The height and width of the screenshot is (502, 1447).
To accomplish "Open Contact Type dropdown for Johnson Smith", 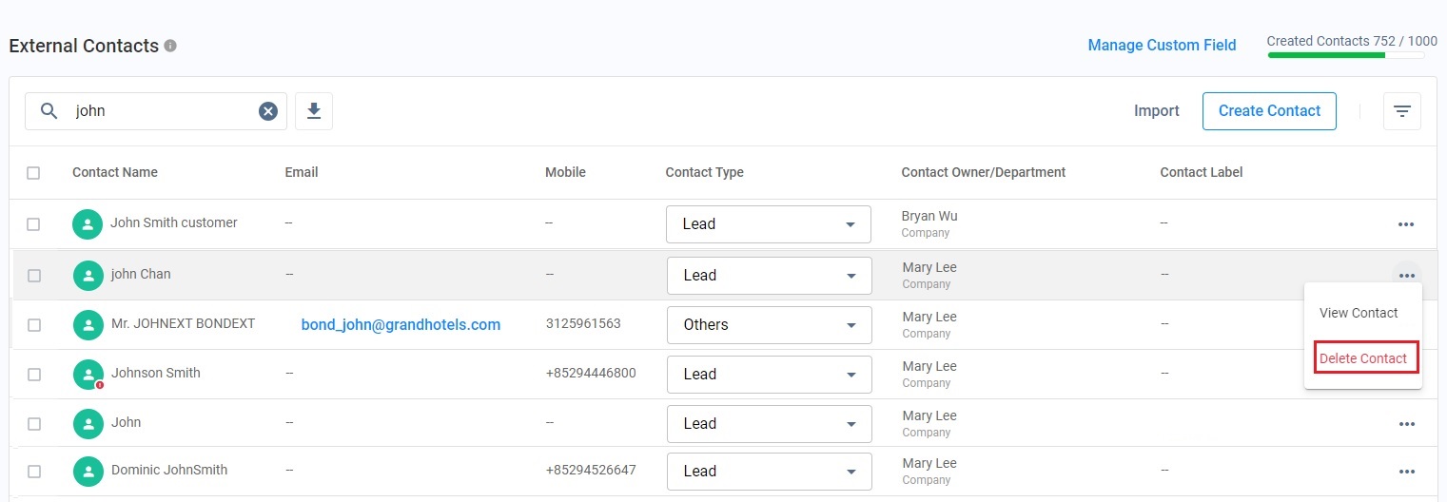I will point(769,375).
